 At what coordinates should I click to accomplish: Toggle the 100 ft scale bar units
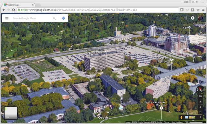[194, 122]
